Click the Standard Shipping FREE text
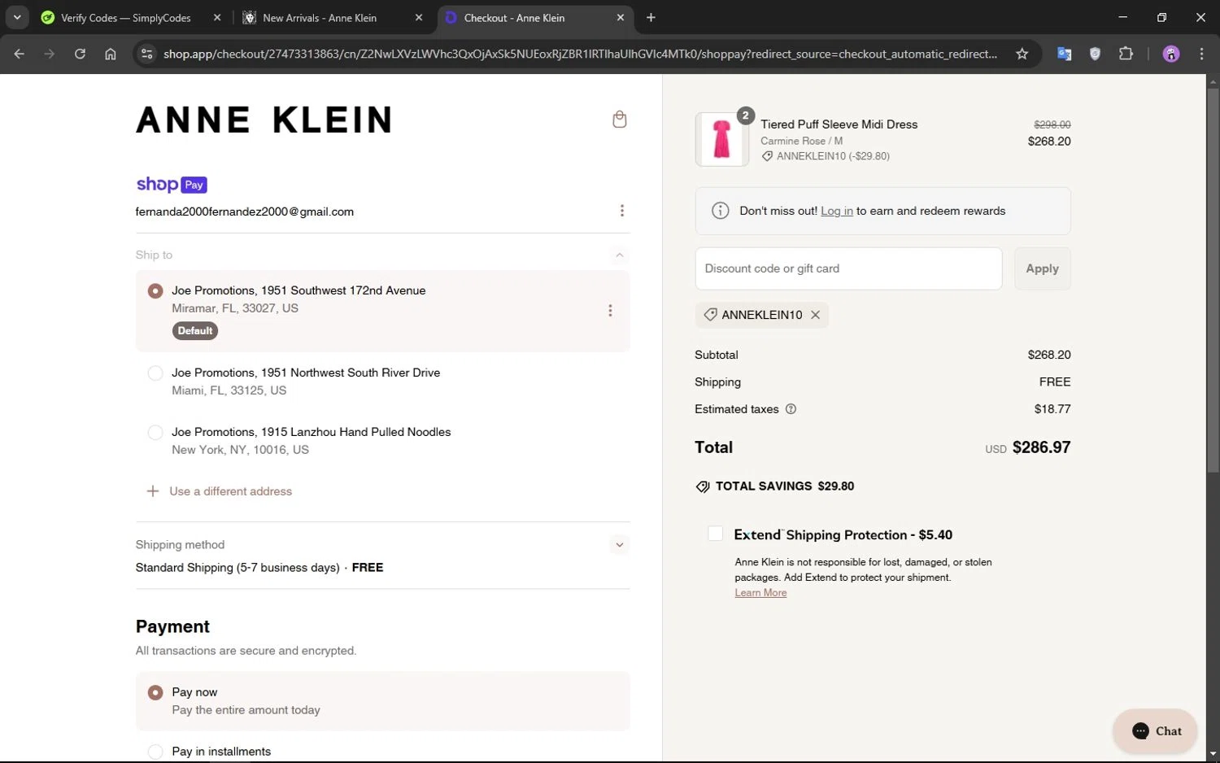 point(259,568)
